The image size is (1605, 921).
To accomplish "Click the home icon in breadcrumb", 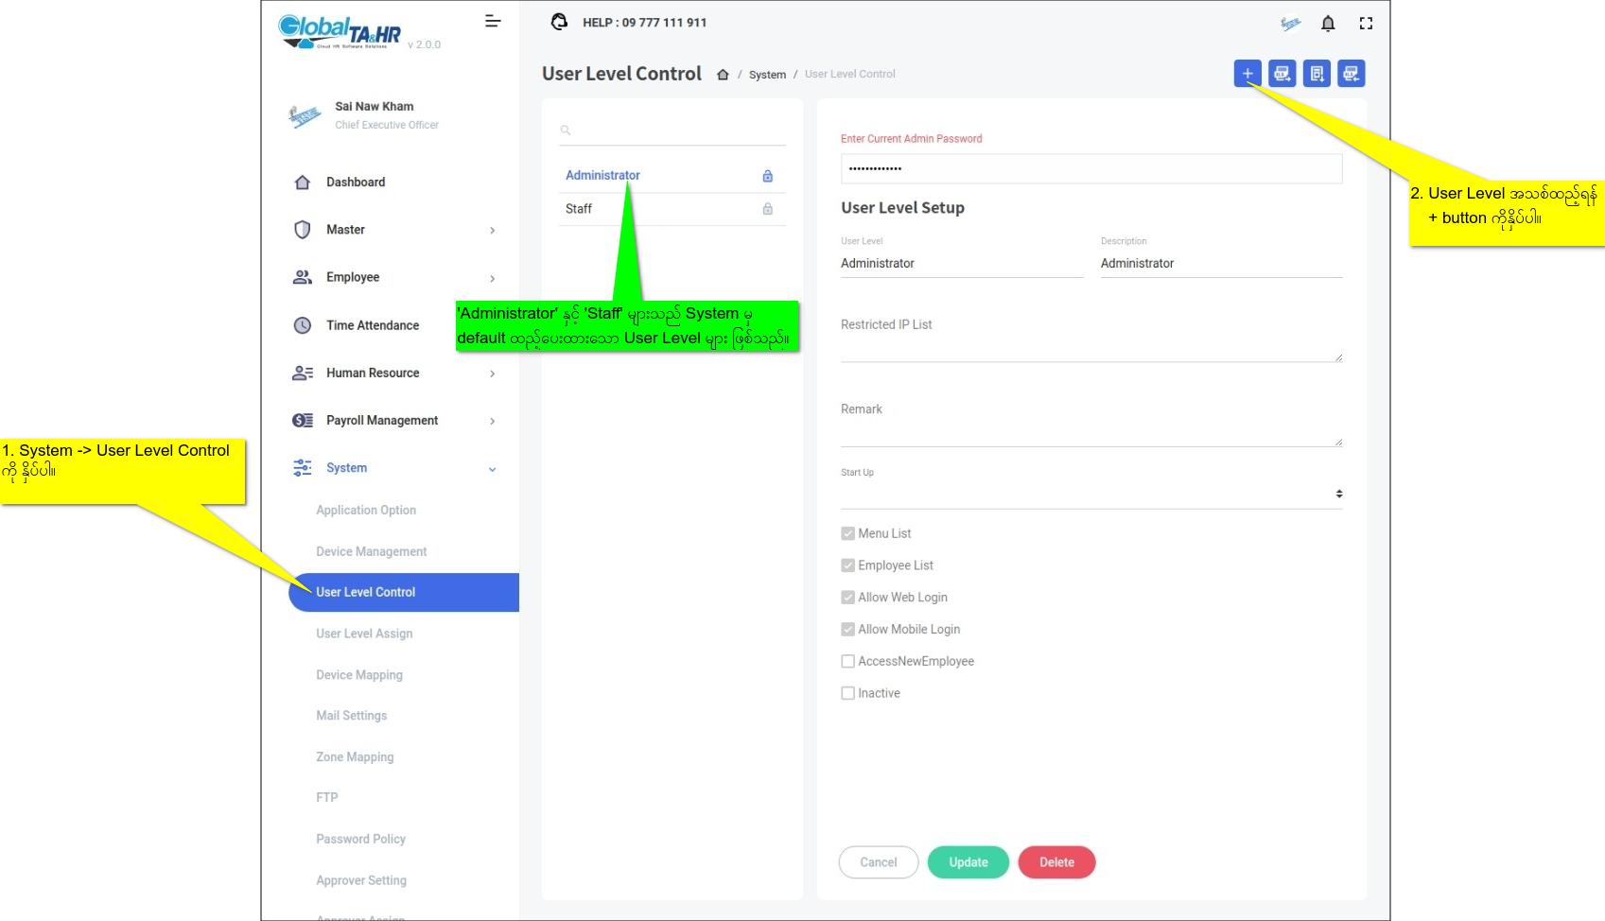I will (x=723, y=75).
